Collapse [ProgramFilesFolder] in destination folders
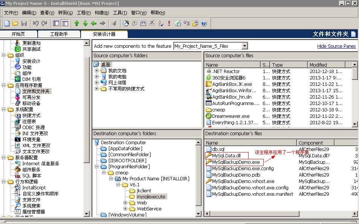Image resolution: width=359 pixels, height=224 pixels. coord(96,166)
